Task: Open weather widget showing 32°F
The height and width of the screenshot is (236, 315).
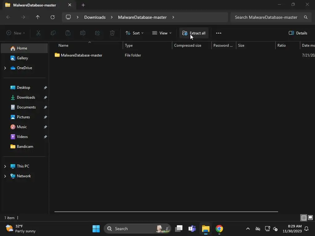Action: click(21, 229)
